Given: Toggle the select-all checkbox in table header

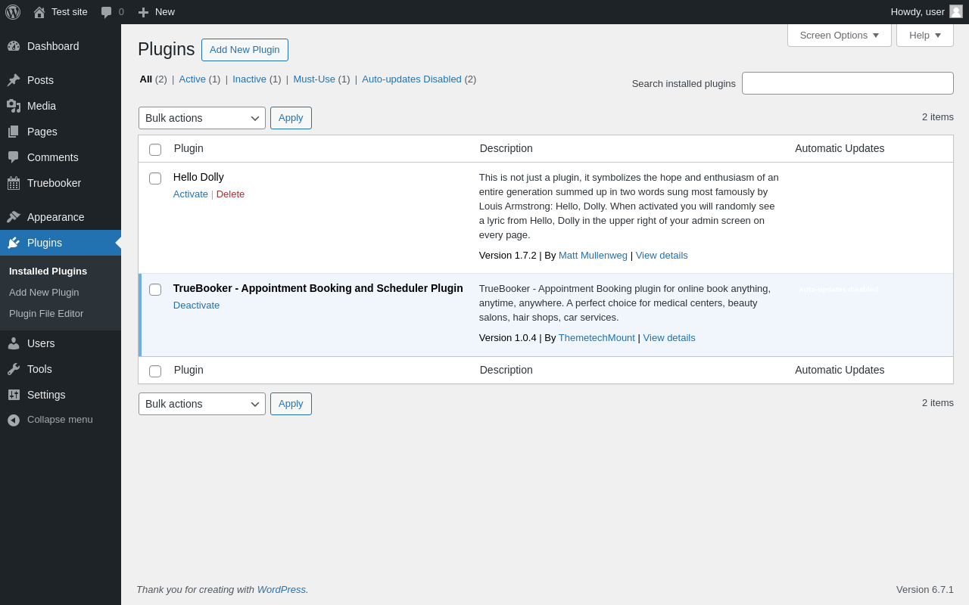Looking at the screenshot, I should (x=155, y=150).
